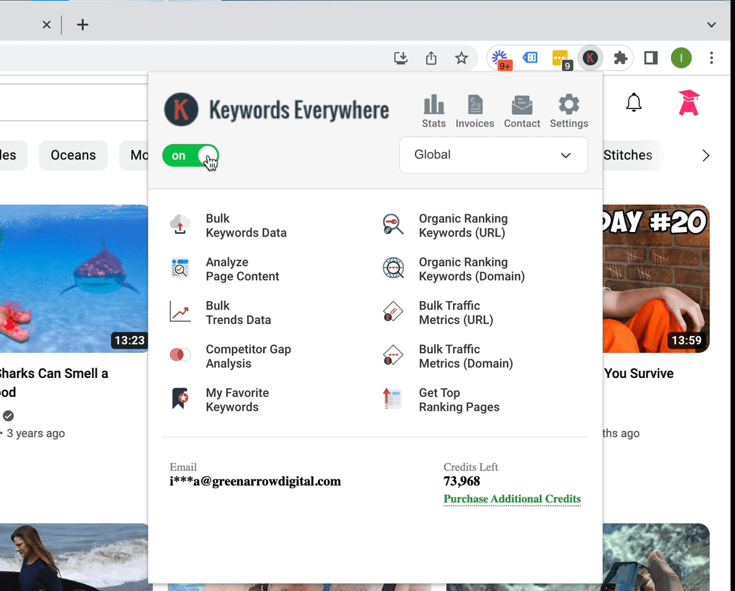The image size is (735, 591).
Task: Open Bulk Traffic Metrics by Domain
Action: pos(465,356)
